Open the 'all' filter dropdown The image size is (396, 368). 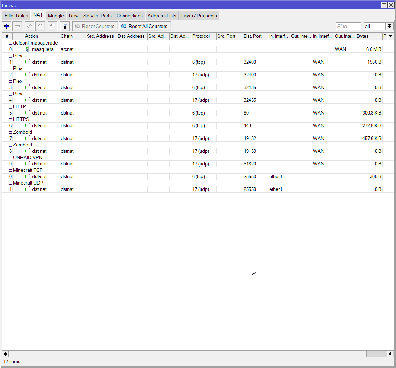click(374, 26)
